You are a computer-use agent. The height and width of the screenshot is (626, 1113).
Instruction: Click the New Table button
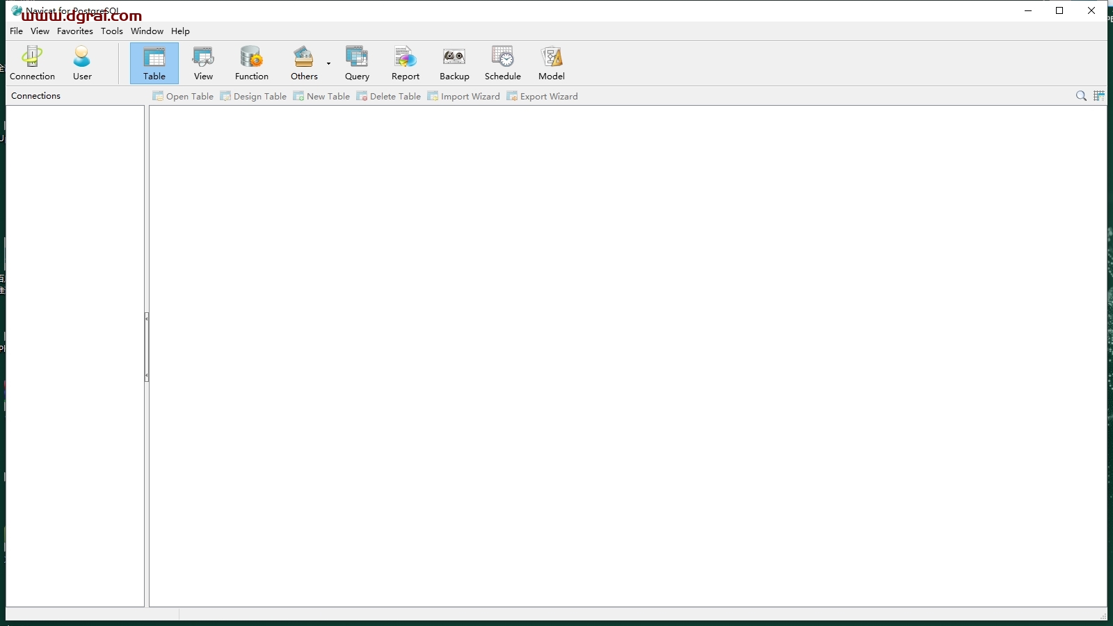point(321,97)
